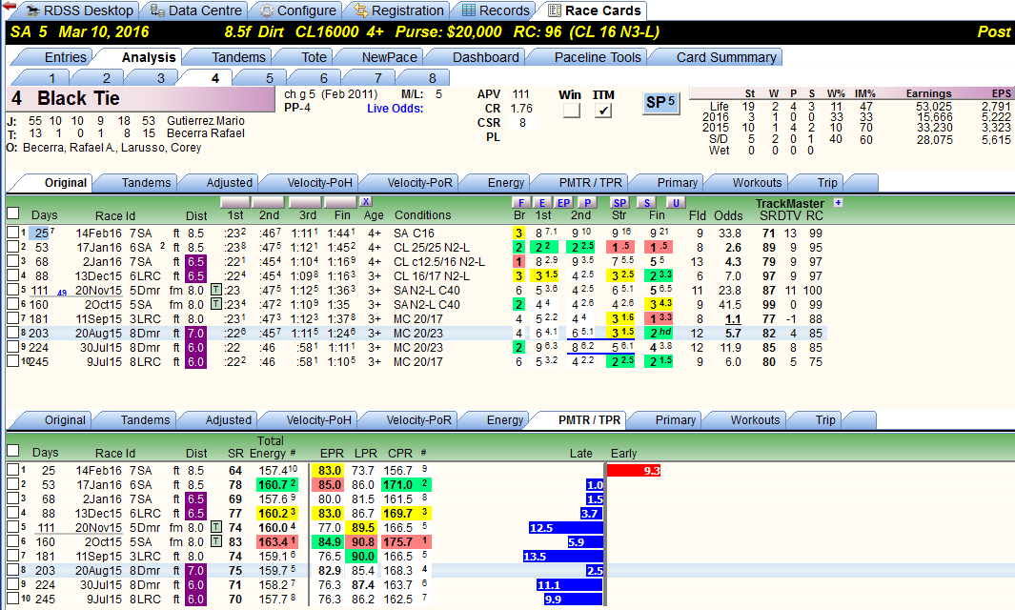Click the Earnings column header
This screenshot has width=1015, height=610.
pos(928,93)
